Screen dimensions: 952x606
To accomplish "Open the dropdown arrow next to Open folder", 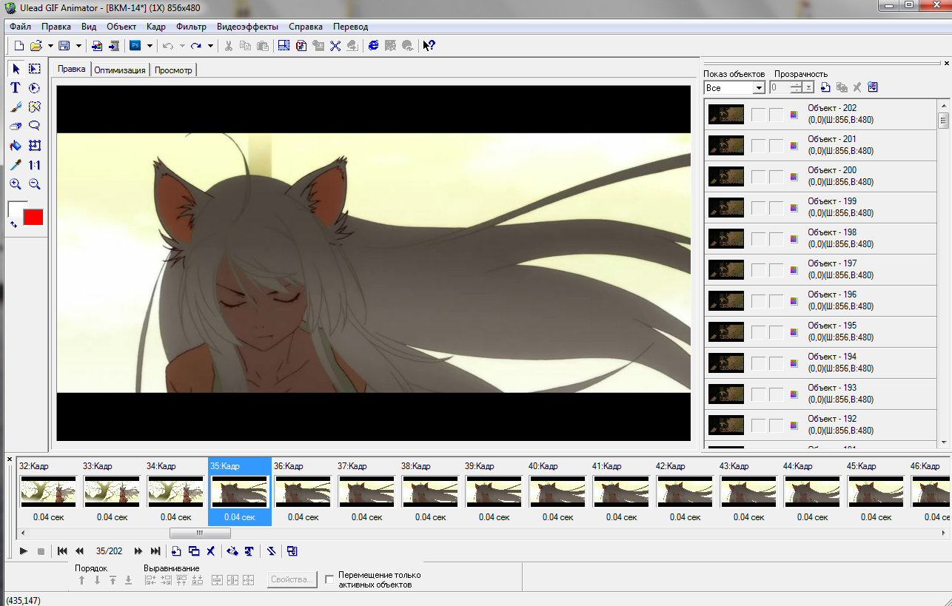I will coord(50,46).
